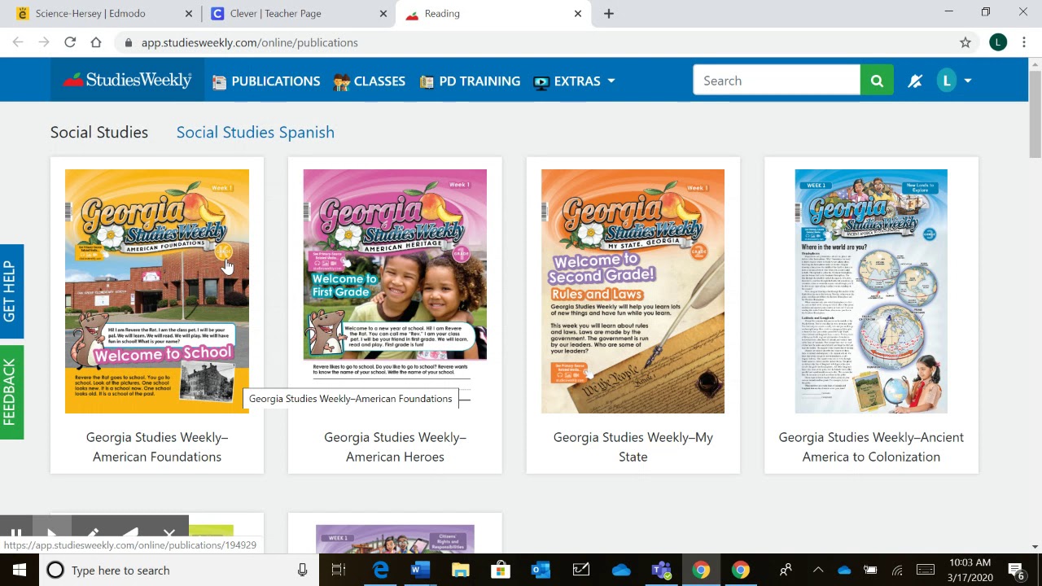Open the Wi-Fi network icon in system tray
Screen dimensions: 1042x586
[x=897, y=570]
